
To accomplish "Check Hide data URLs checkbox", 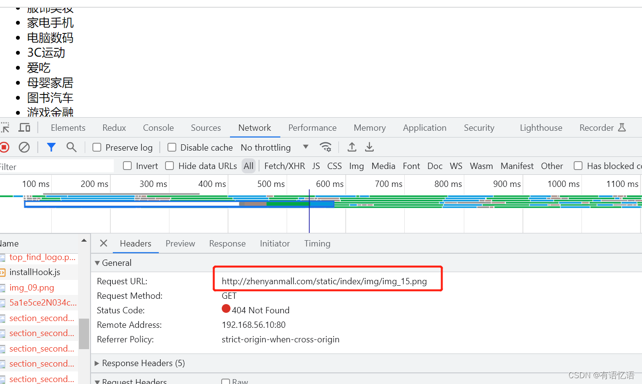I will pyautogui.click(x=169, y=166).
